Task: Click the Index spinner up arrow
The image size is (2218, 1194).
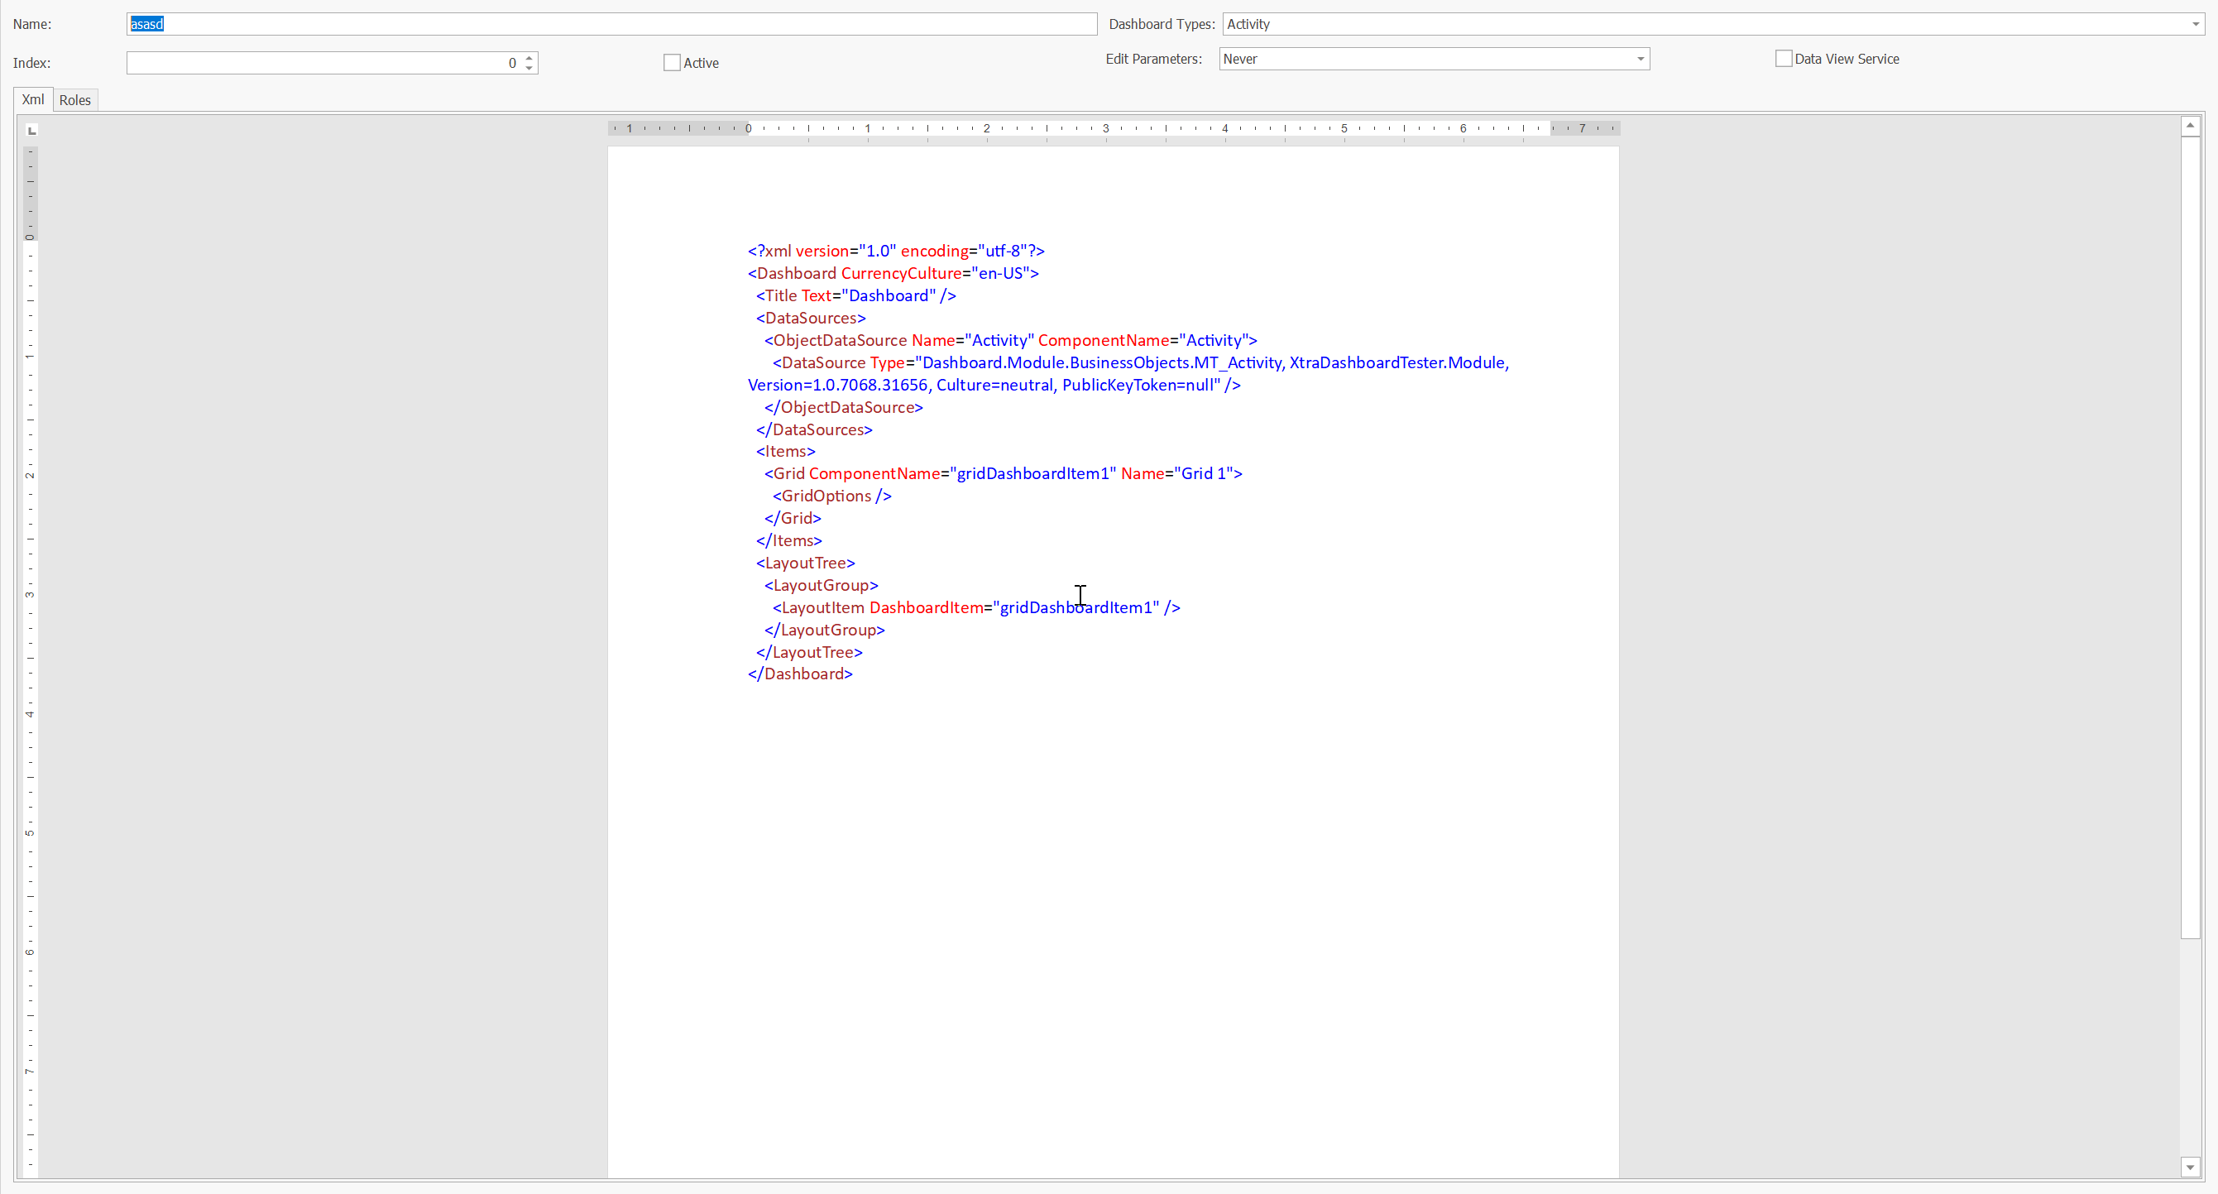Action: (x=528, y=58)
